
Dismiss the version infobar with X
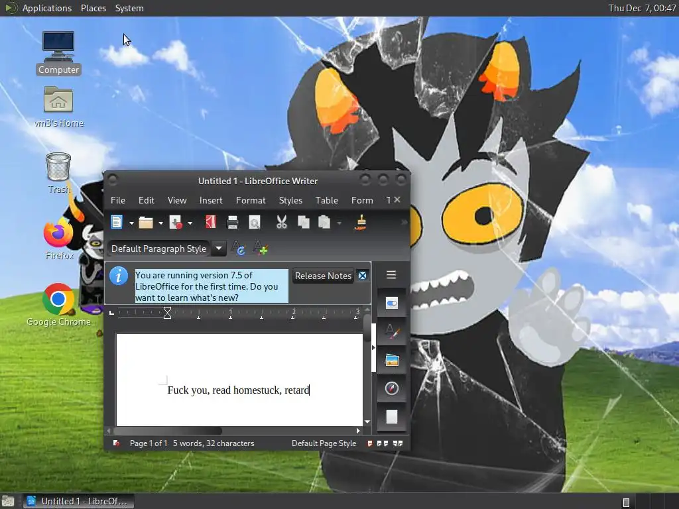click(x=363, y=275)
